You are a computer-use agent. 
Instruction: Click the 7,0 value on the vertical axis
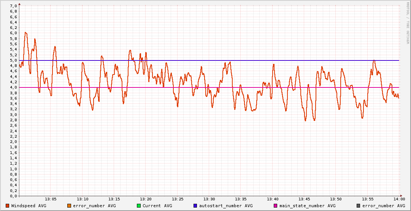(x=13, y=6)
